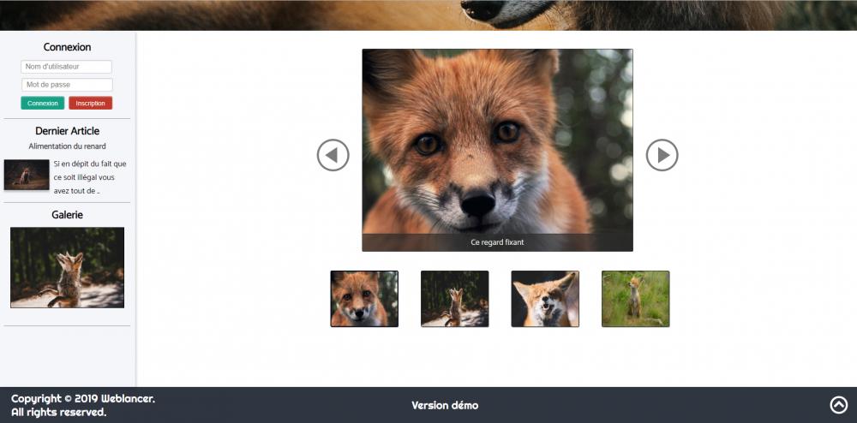
Task: Select the yawning fox thumbnail
Action: pyautogui.click(x=545, y=299)
